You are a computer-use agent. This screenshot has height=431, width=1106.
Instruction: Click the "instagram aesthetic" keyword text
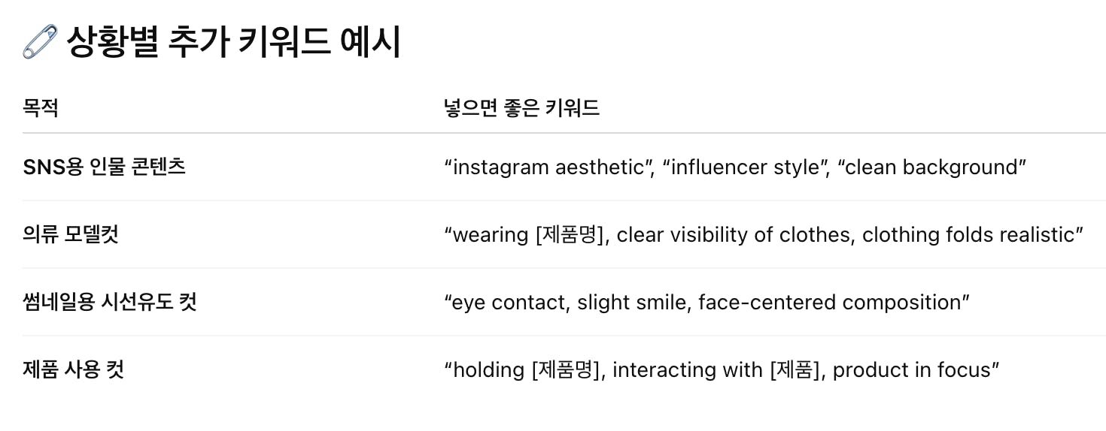(549, 167)
